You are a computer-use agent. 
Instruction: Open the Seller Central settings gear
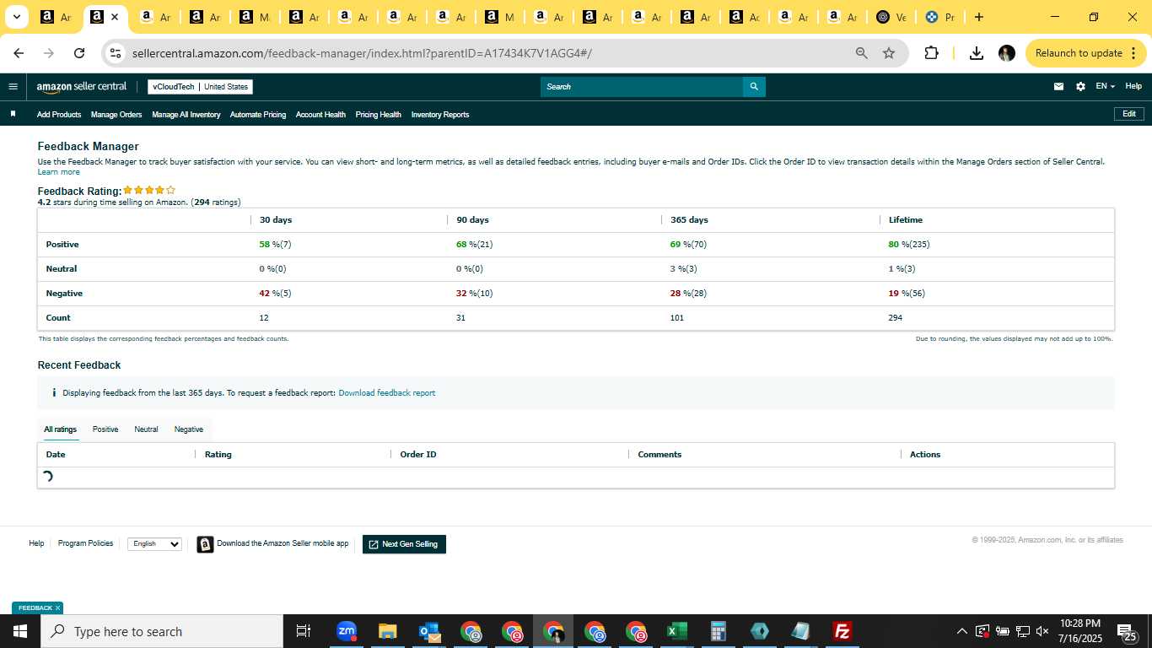pyautogui.click(x=1080, y=86)
